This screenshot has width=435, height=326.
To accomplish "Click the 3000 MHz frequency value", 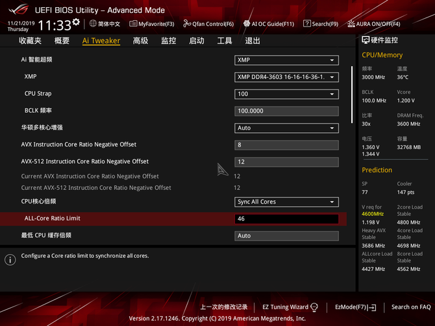I will (373, 77).
